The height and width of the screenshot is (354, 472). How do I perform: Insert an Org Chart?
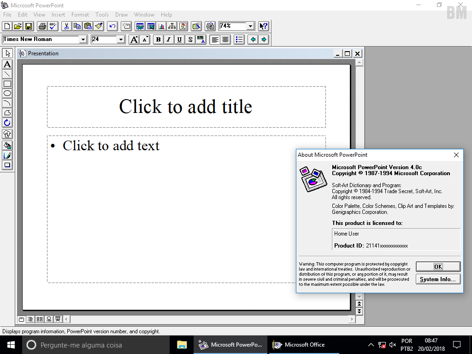point(172,26)
